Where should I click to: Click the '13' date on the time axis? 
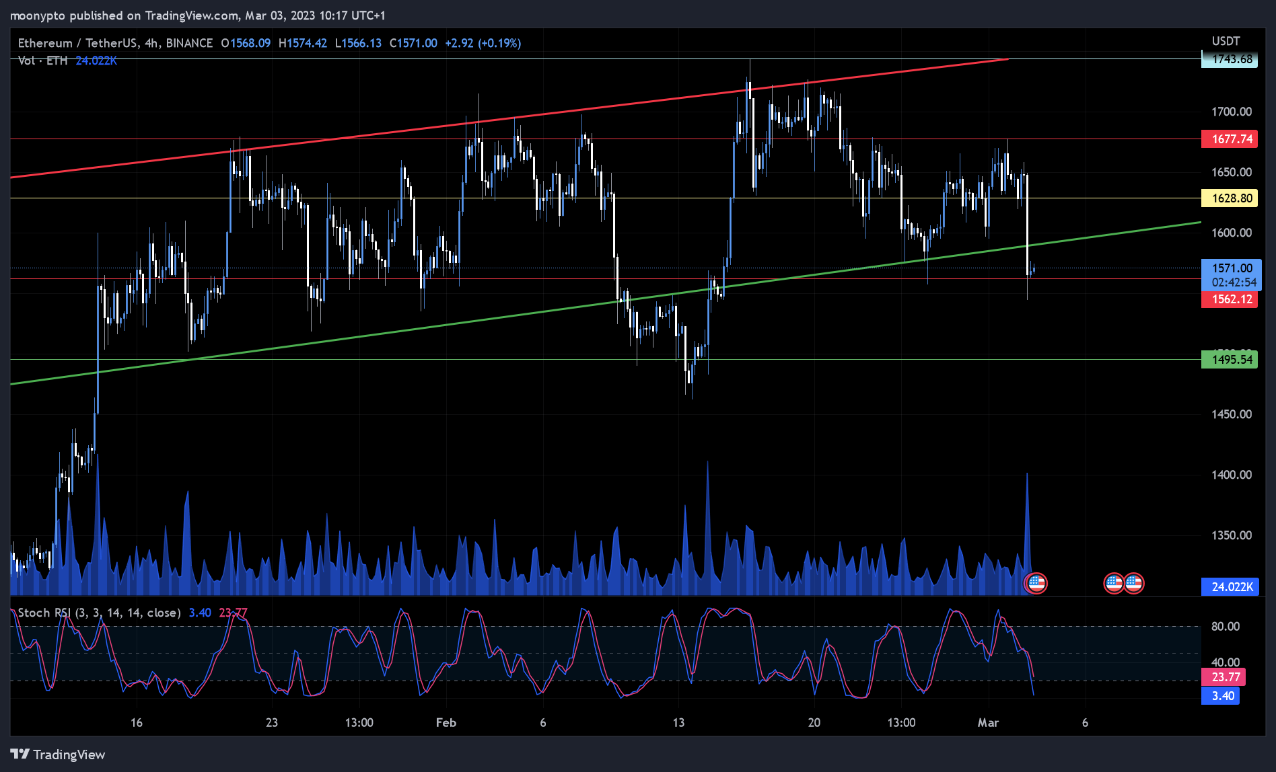[678, 723]
